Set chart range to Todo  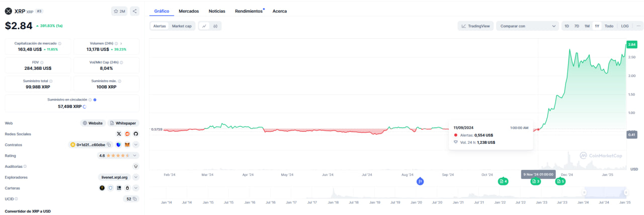[609, 26]
